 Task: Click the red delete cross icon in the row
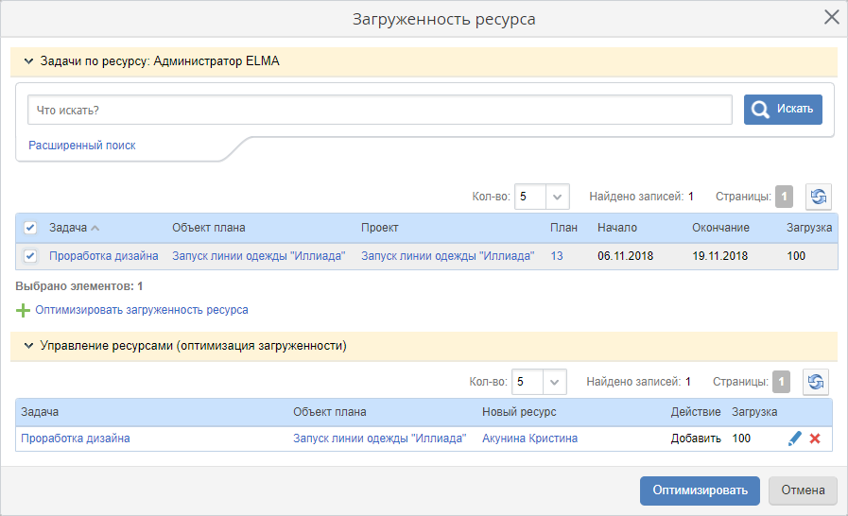click(814, 439)
